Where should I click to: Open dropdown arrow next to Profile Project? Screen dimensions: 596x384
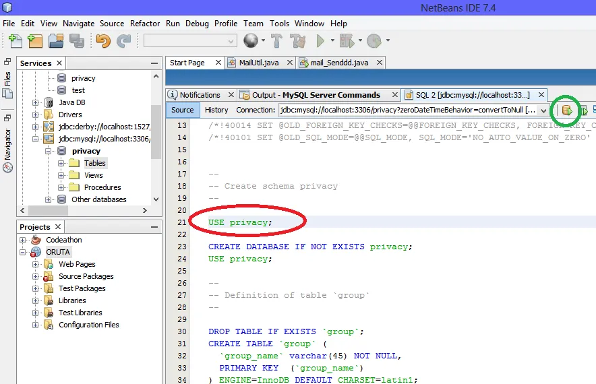(388, 40)
